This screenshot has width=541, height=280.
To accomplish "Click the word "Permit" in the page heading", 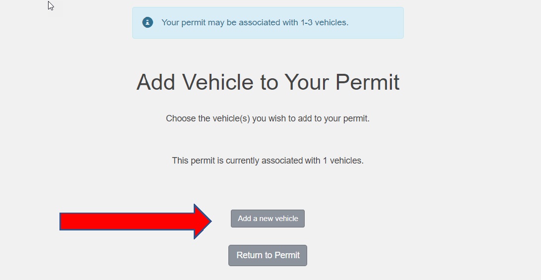I will (367, 82).
